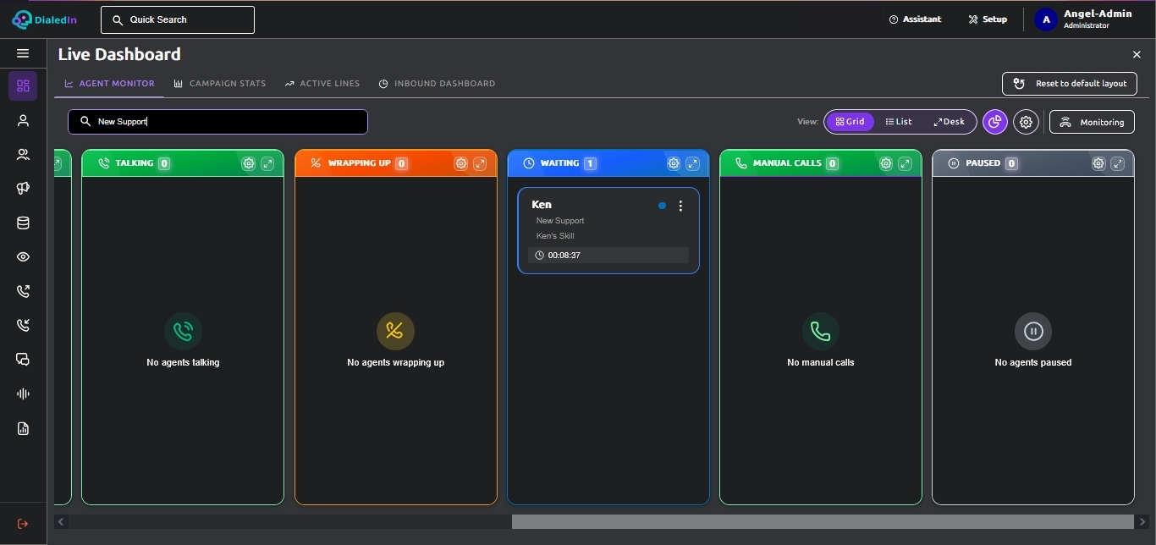The width and height of the screenshot is (1156, 545).
Task: Expand the Manual Calls column
Action: [x=905, y=163]
